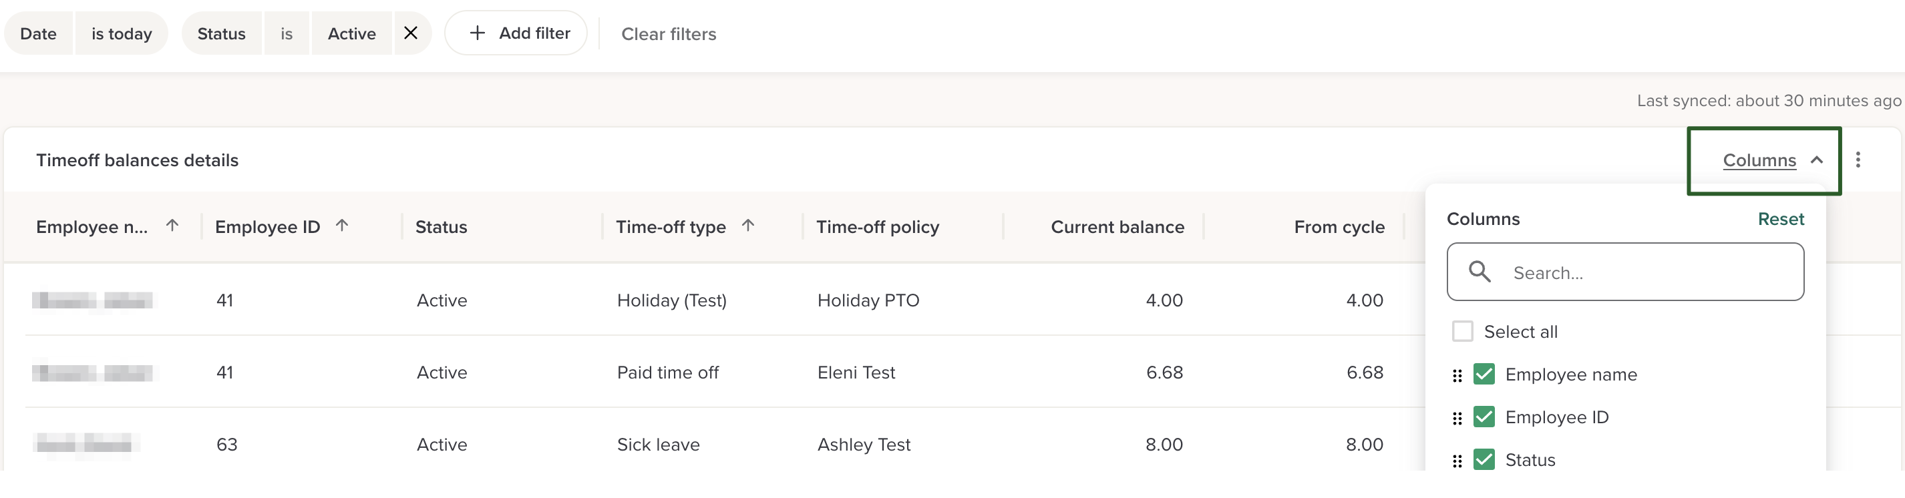Click the three-dot more options icon
This screenshot has width=1905, height=498.
1858,160
